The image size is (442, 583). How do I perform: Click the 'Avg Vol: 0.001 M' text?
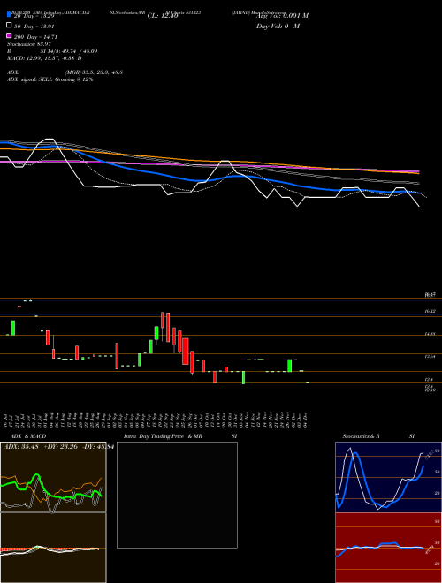[x=282, y=16]
